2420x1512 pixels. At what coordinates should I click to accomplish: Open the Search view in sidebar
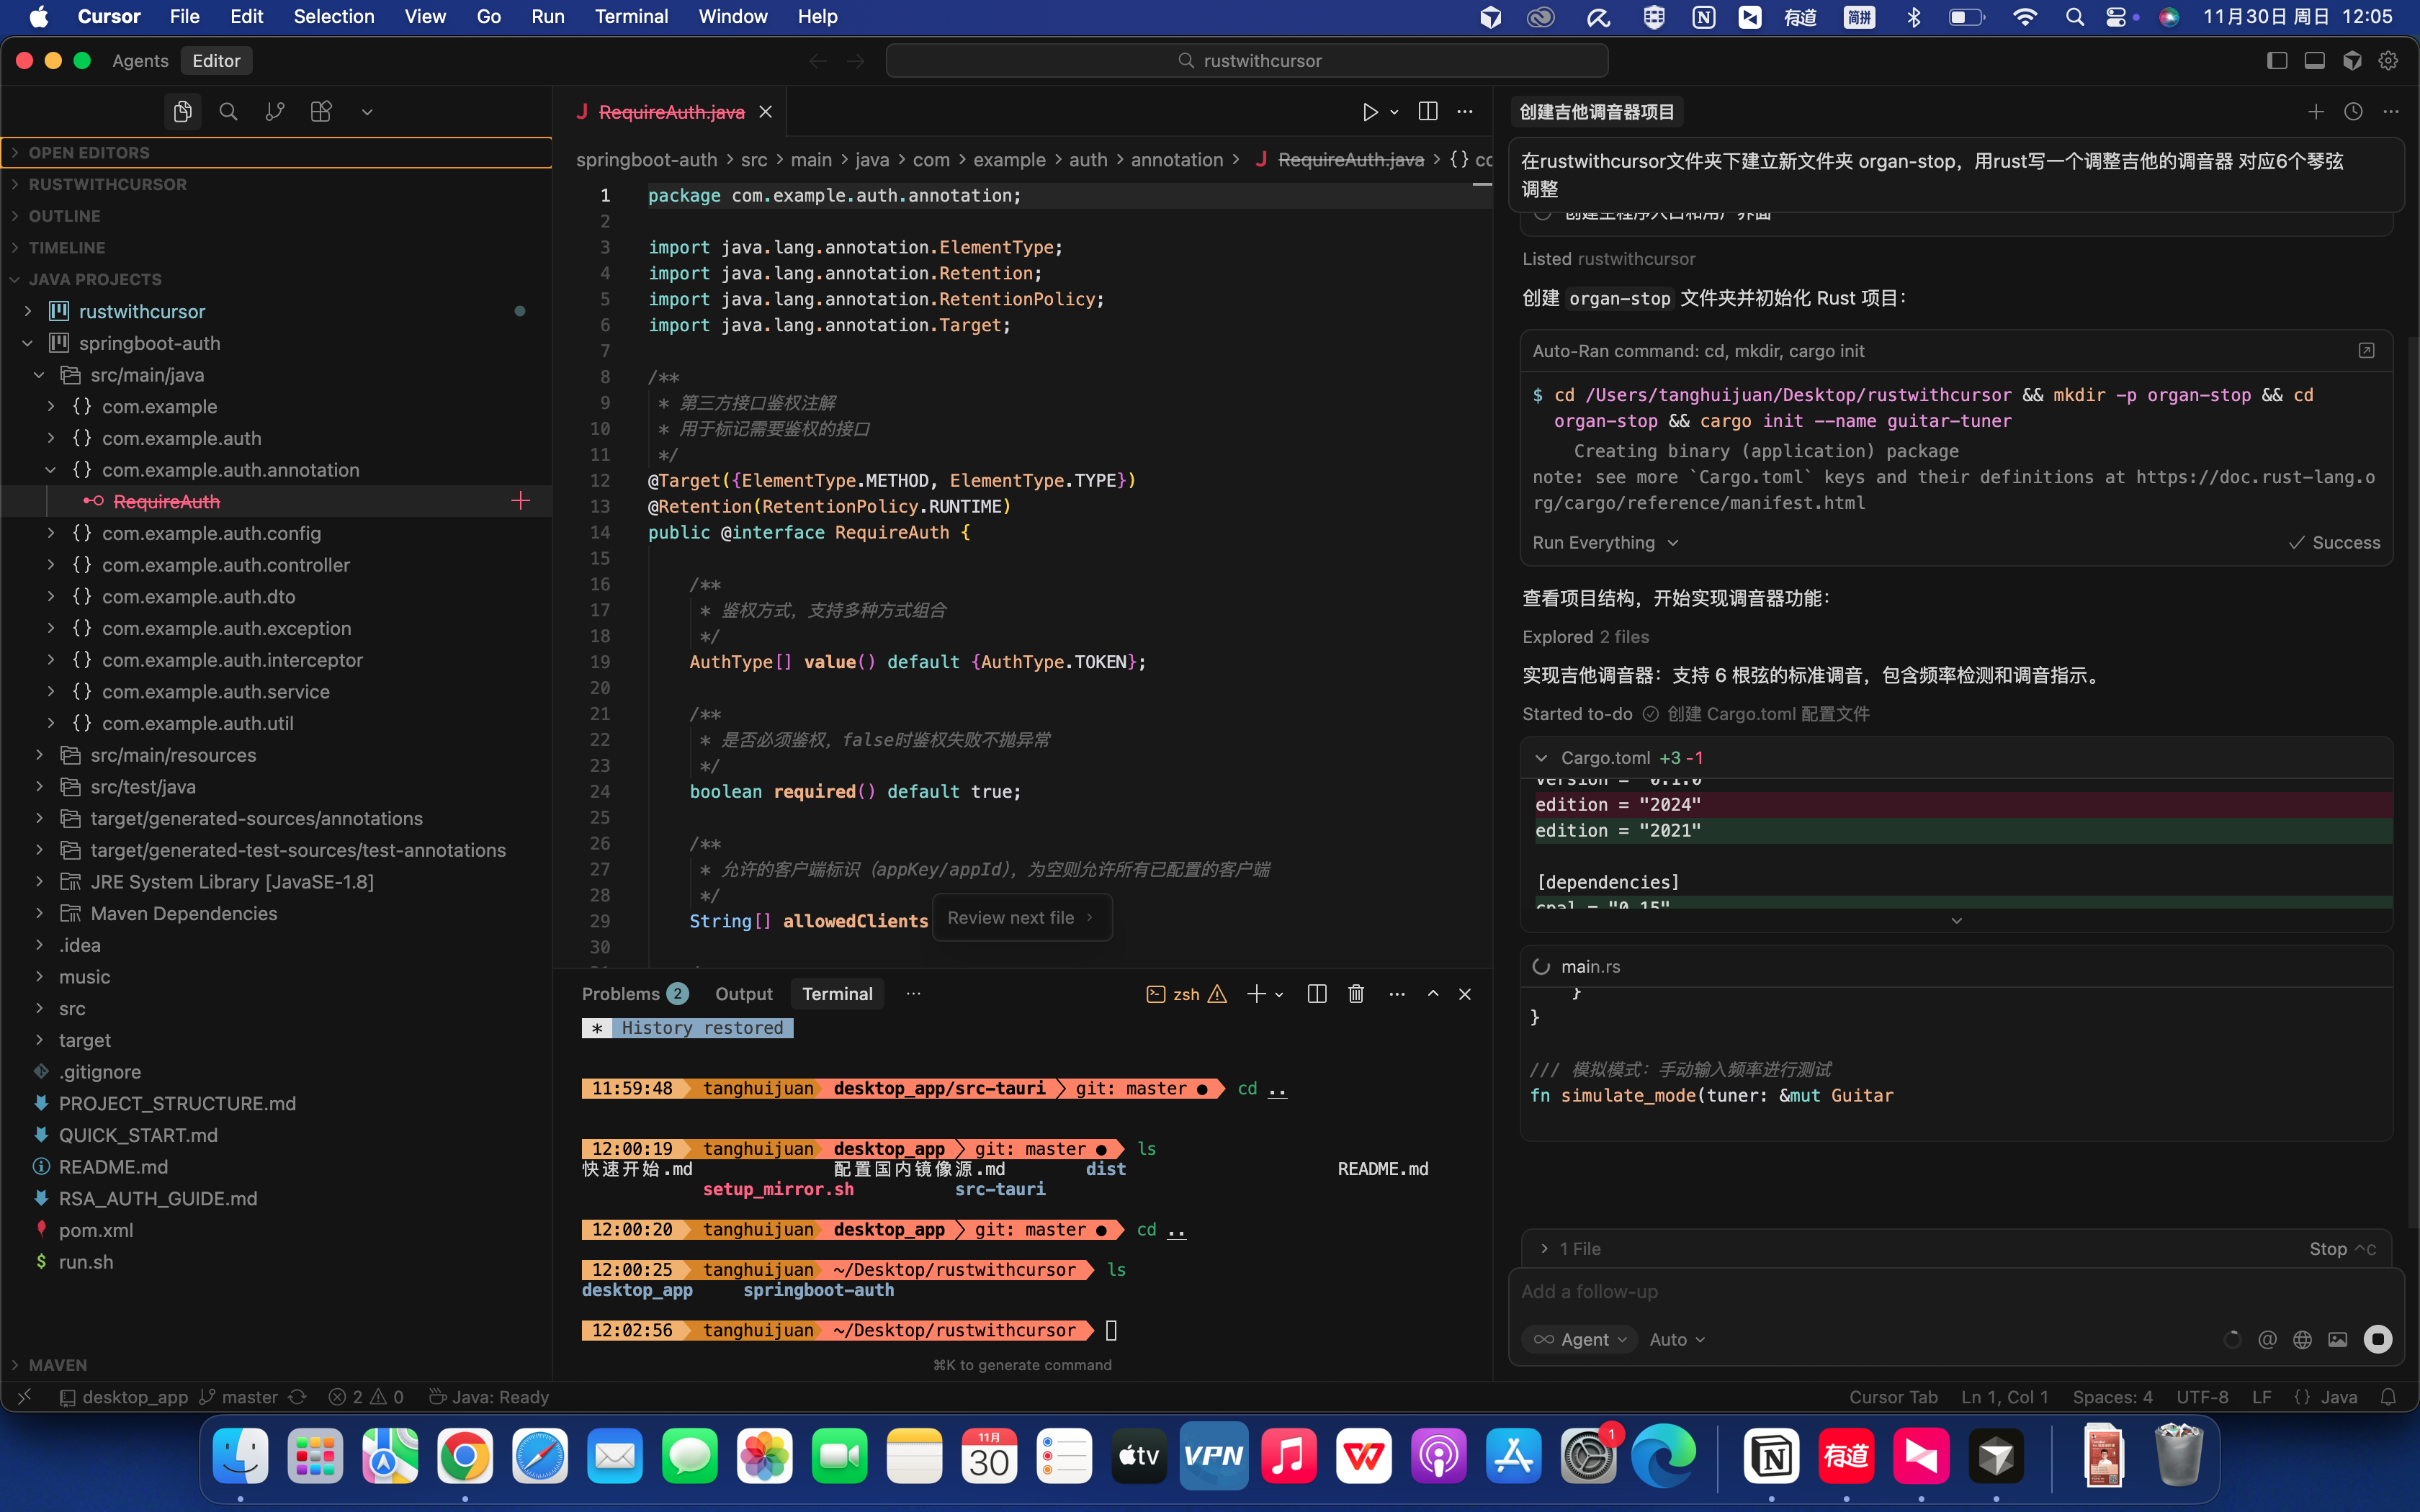[228, 112]
